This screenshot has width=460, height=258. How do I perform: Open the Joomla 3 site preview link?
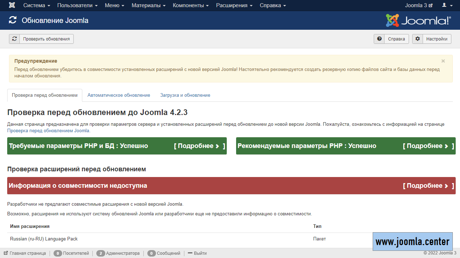[419, 5]
